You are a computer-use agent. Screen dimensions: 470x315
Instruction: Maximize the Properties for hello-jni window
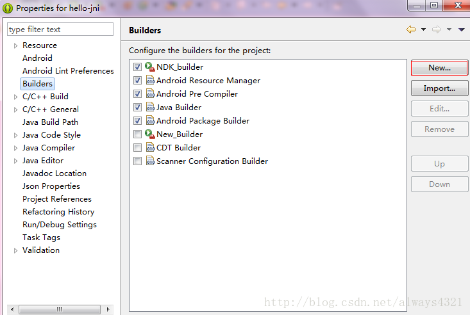433,5
